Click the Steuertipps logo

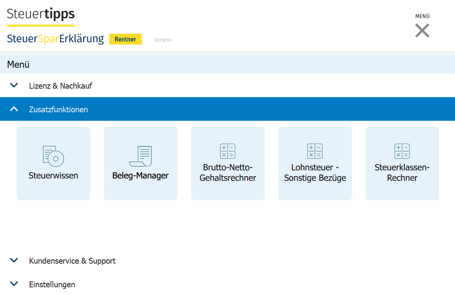(x=41, y=14)
